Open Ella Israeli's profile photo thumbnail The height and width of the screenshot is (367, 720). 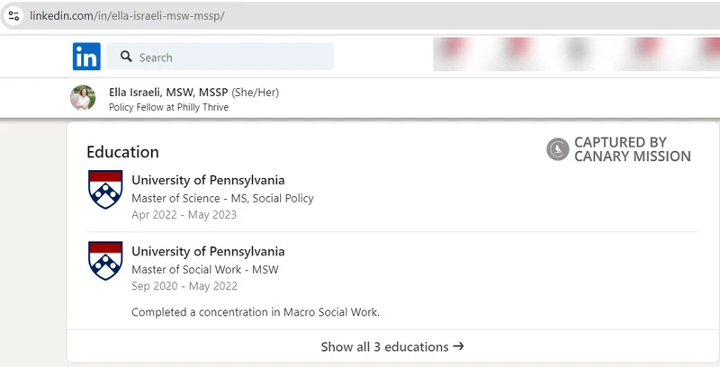click(83, 98)
